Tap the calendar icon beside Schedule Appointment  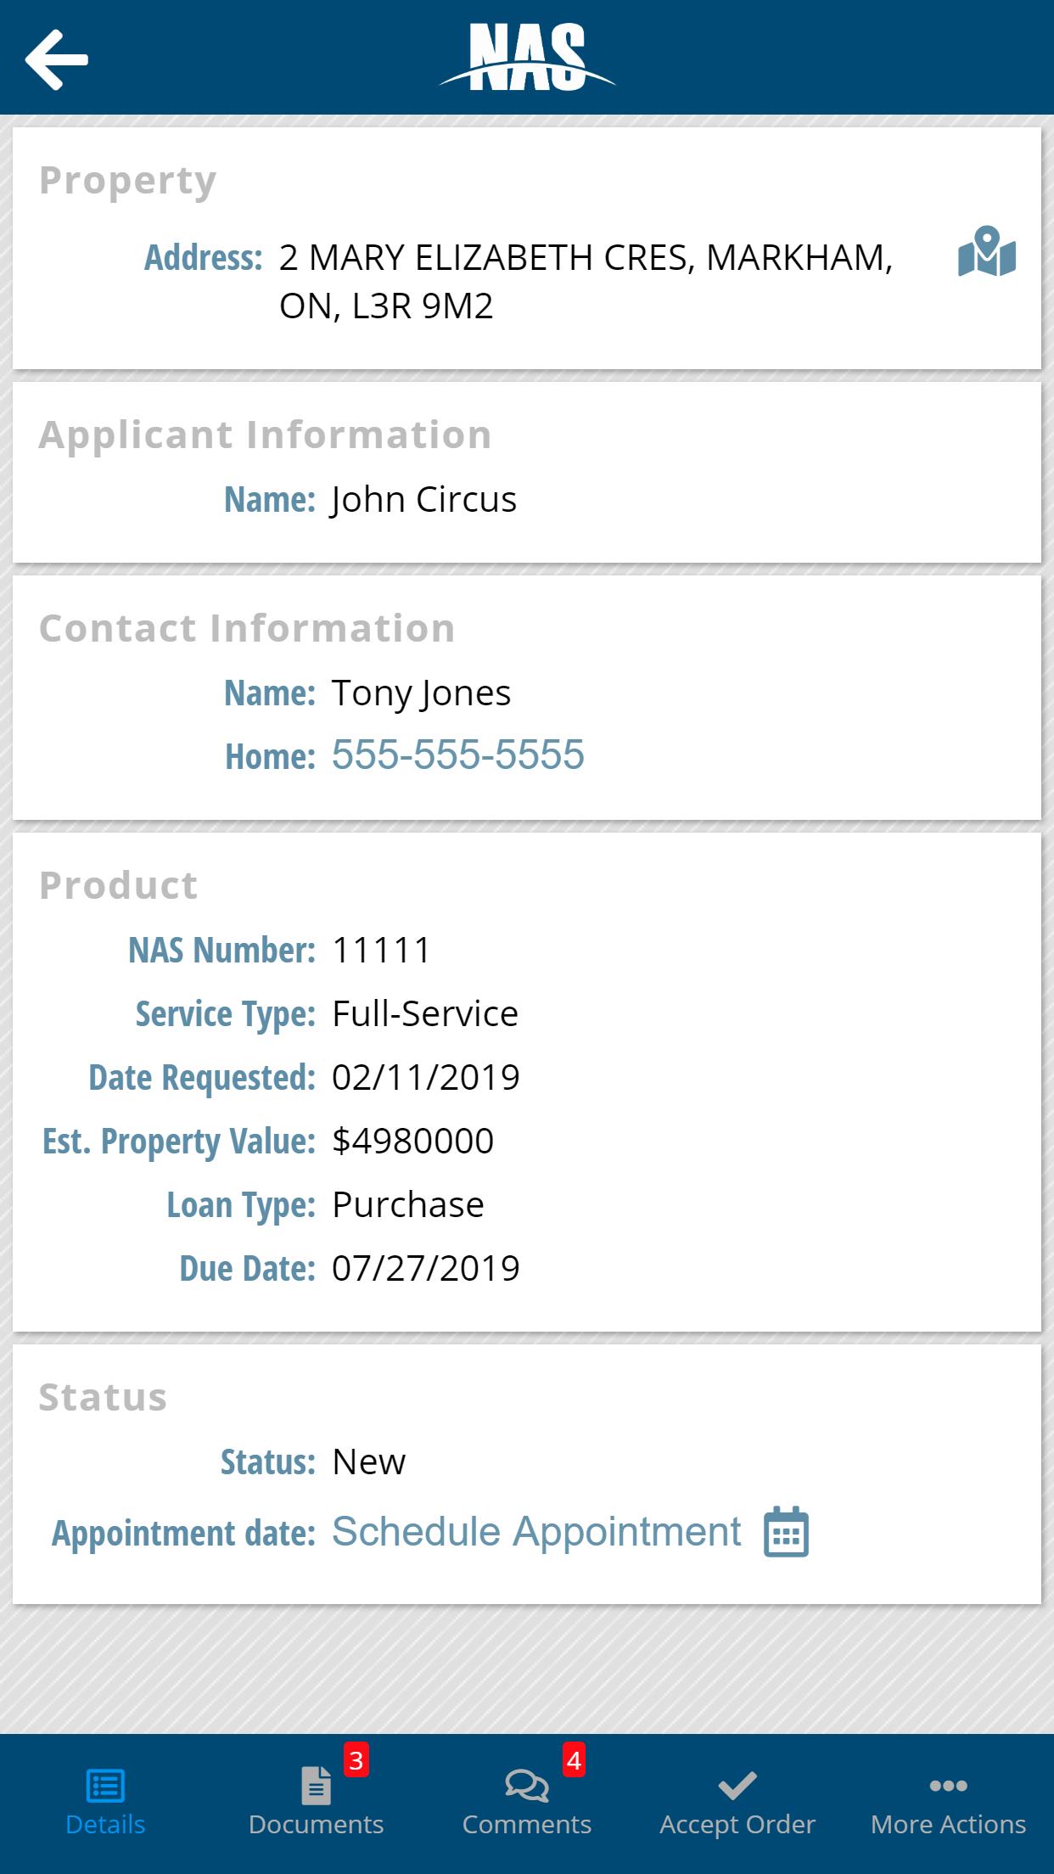[x=786, y=1532]
